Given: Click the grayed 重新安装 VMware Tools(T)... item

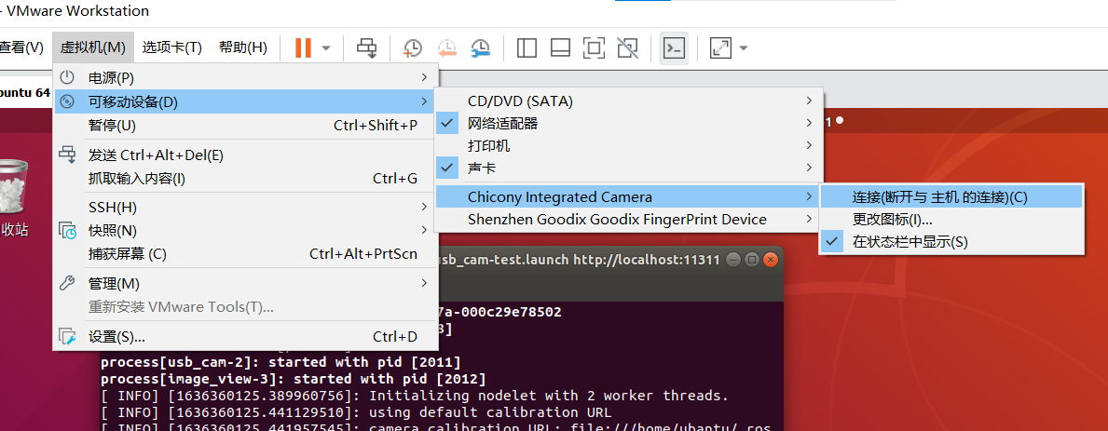Looking at the screenshot, I should [x=181, y=307].
